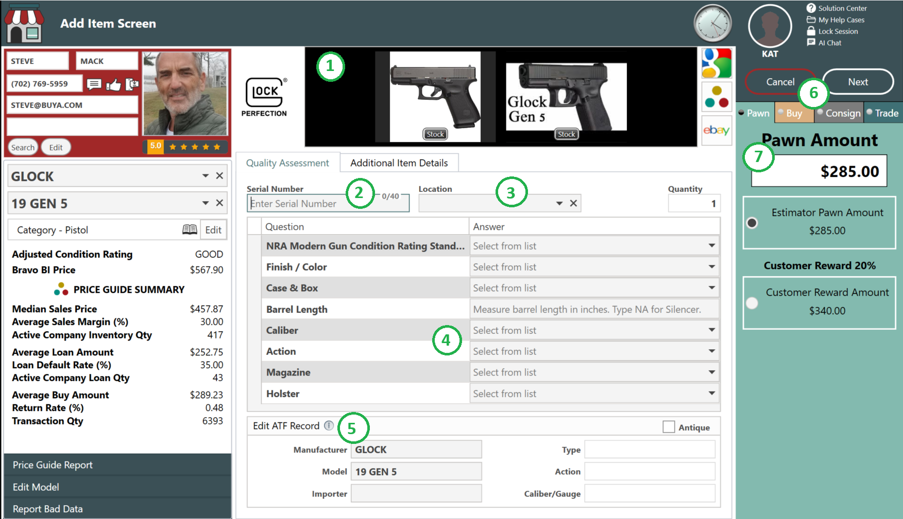Open the KAT user avatar
The width and height of the screenshot is (903, 519).
click(770, 27)
